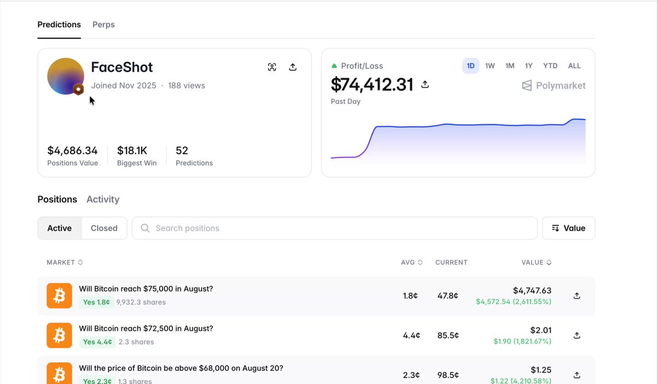
Task: Switch to the Positions section
Action: coord(57,200)
